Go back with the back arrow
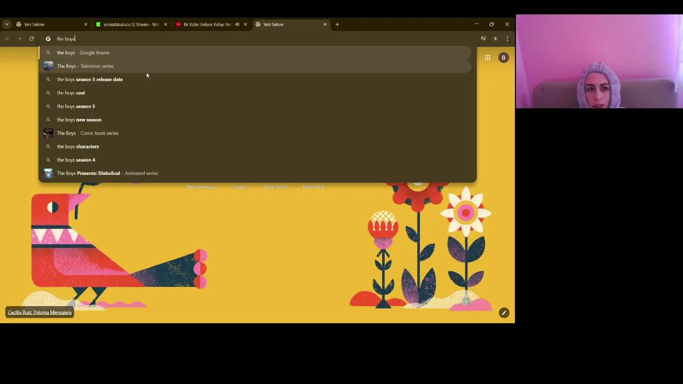This screenshot has height=384, width=683. pos(7,38)
